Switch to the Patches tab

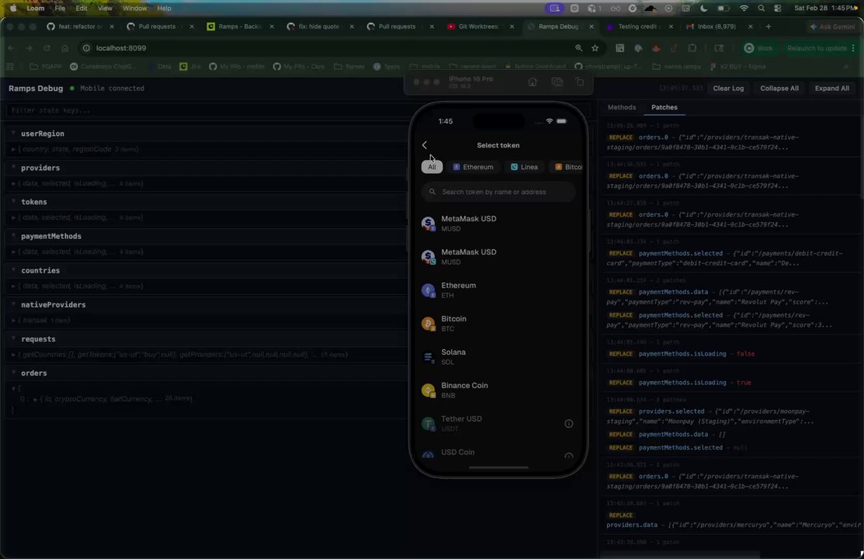pyautogui.click(x=664, y=107)
